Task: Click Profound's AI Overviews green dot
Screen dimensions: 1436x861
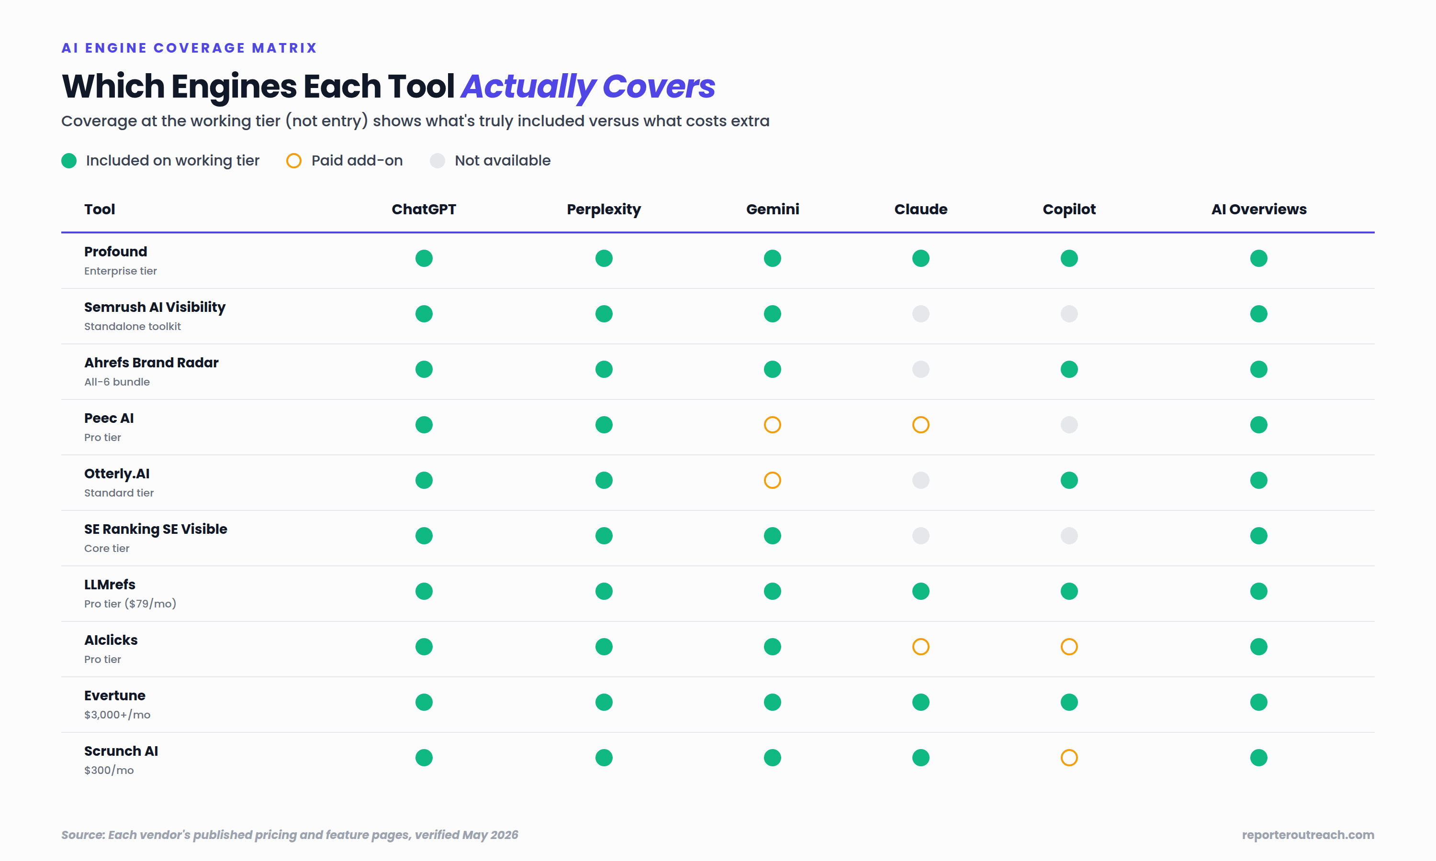Action: coord(1258,258)
